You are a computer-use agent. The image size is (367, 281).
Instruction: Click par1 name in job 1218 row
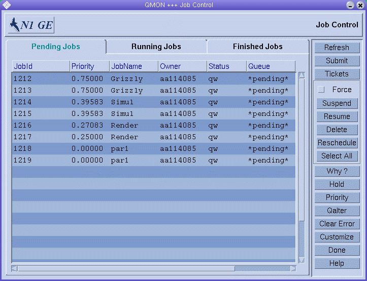(x=120, y=149)
